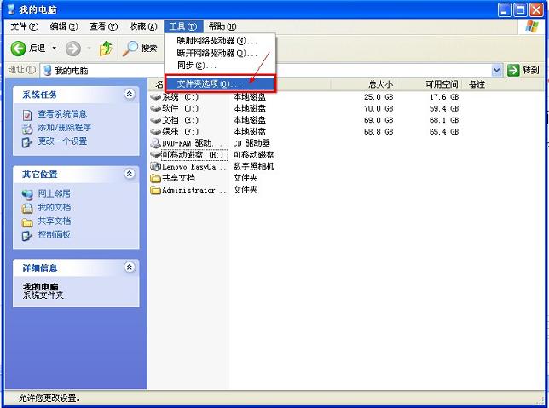Go to 网上邻居 link
This screenshot has width=549, height=408.
[54, 193]
